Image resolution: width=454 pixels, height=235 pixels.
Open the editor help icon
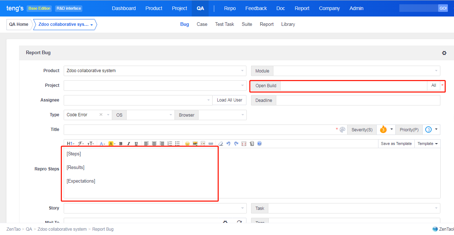[259, 144]
